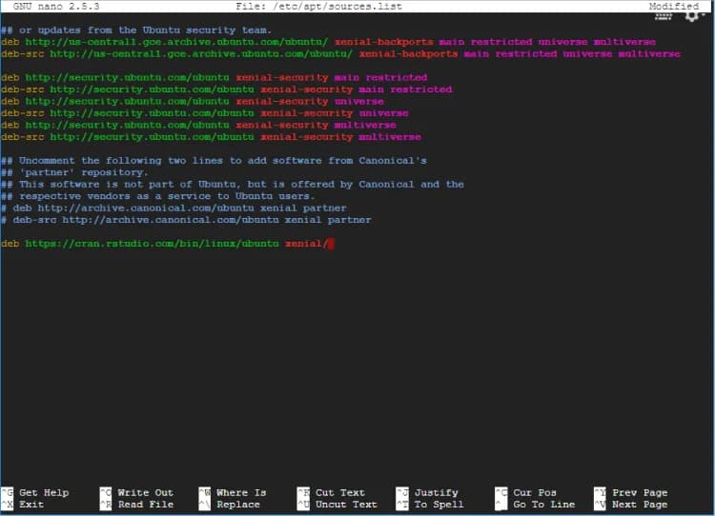This screenshot has height=516, width=715.
Task: Choose the Replace shortcut
Action: coord(237,505)
